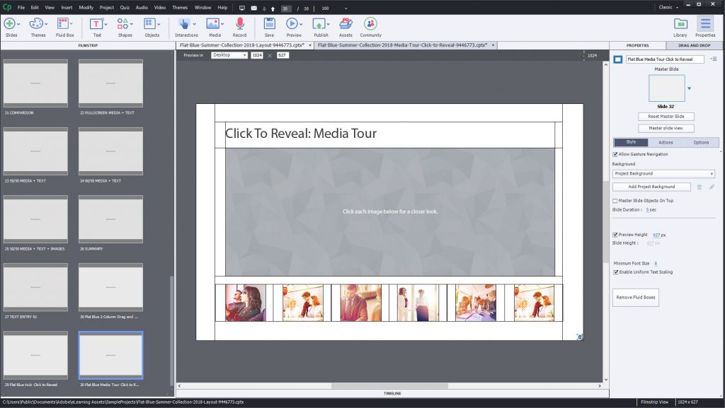This screenshot has width=725, height=408.
Task: Switch to the Actions tab
Action: (x=666, y=142)
